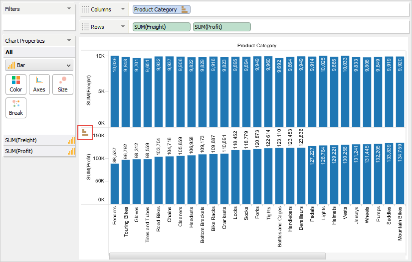Click the Bottom Brackets category label
Screen dimensions: 412x262
pyautogui.click(x=203, y=225)
